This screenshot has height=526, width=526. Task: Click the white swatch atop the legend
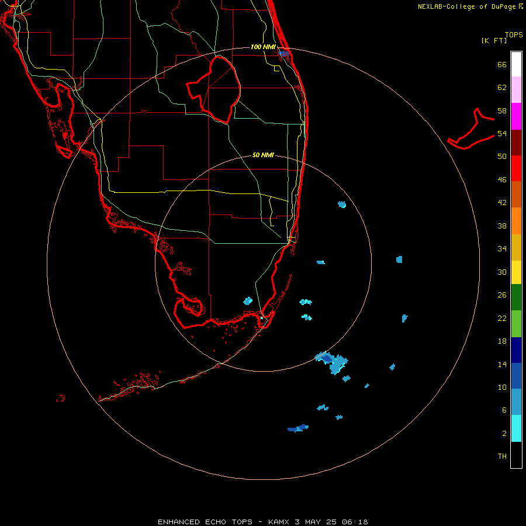point(516,64)
